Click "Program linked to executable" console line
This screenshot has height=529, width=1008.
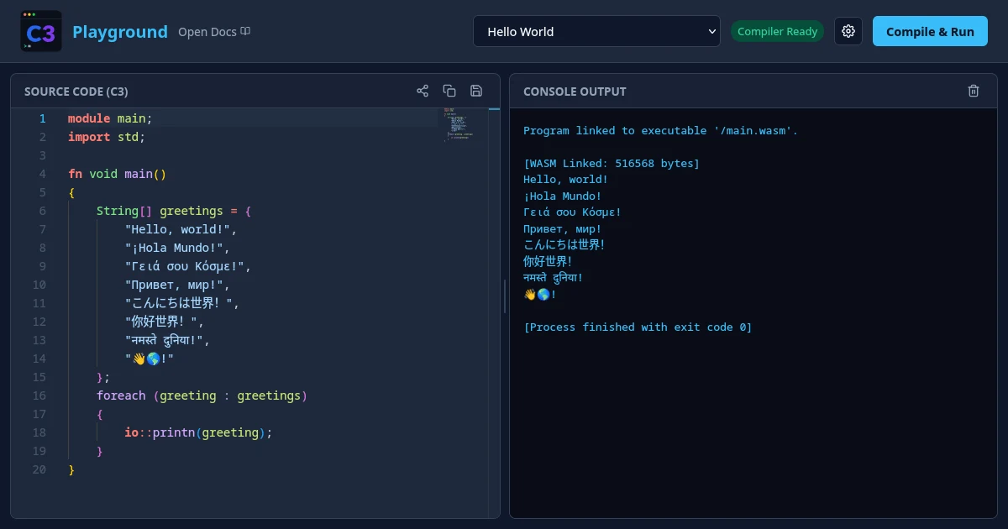(x=660, y=130)
